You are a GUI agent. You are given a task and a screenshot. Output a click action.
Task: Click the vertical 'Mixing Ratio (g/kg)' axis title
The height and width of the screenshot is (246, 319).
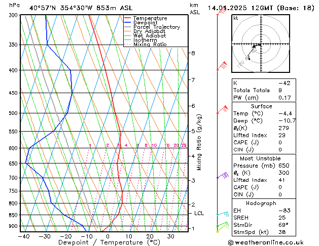tap(199, 142)
